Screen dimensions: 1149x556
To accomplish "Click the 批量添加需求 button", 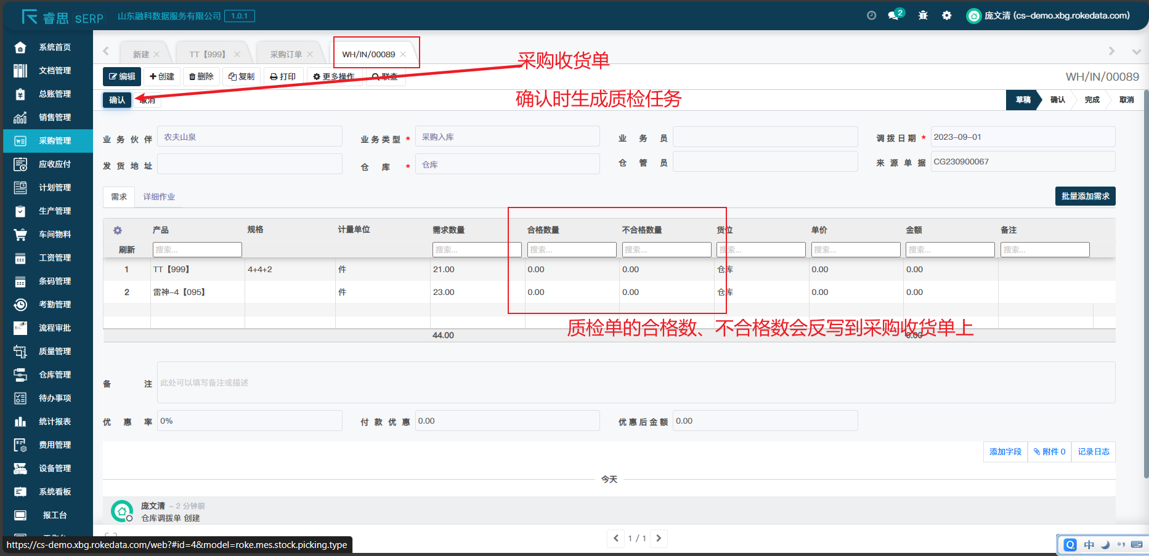I will pos(1085,196).
